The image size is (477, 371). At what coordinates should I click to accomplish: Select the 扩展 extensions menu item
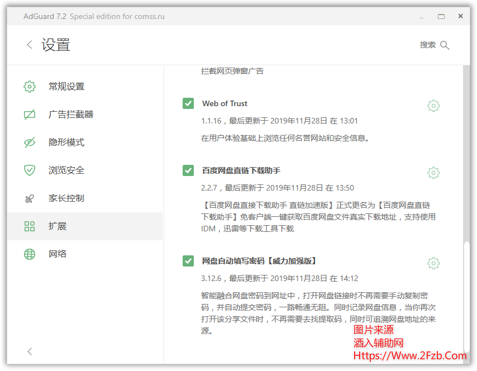(85, 226)
